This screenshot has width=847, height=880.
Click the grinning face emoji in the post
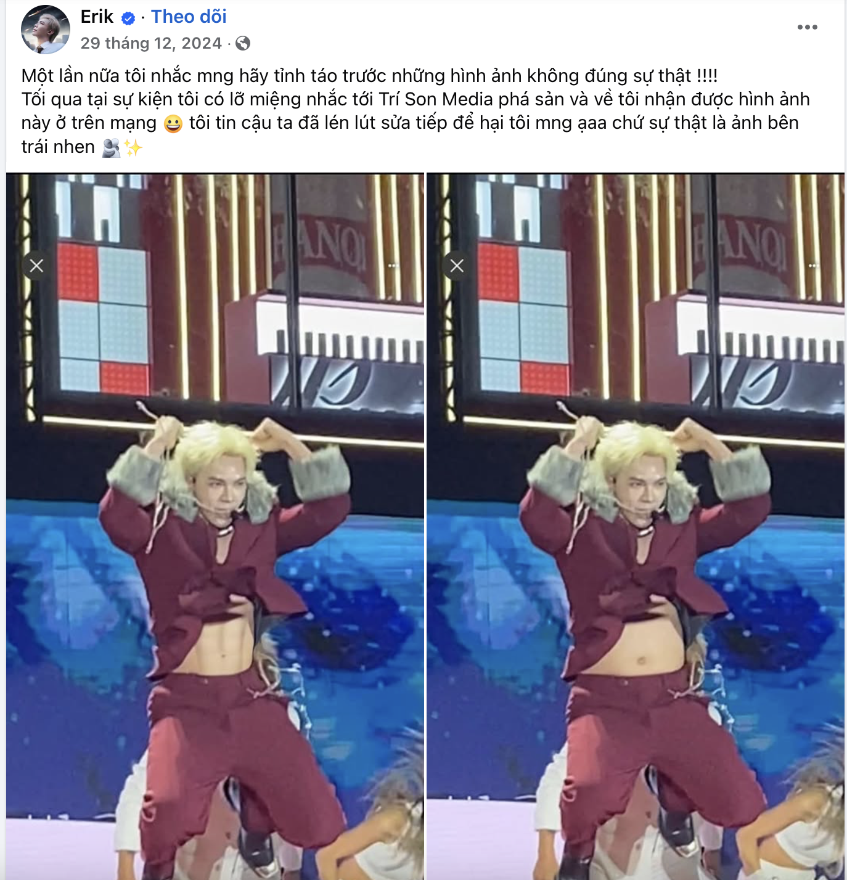point(173,124)
